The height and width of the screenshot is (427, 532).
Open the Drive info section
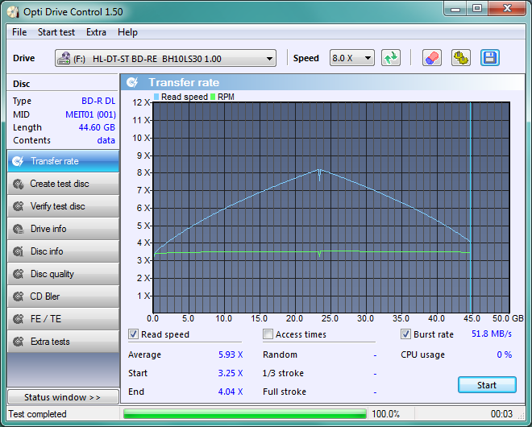point(63,229)
